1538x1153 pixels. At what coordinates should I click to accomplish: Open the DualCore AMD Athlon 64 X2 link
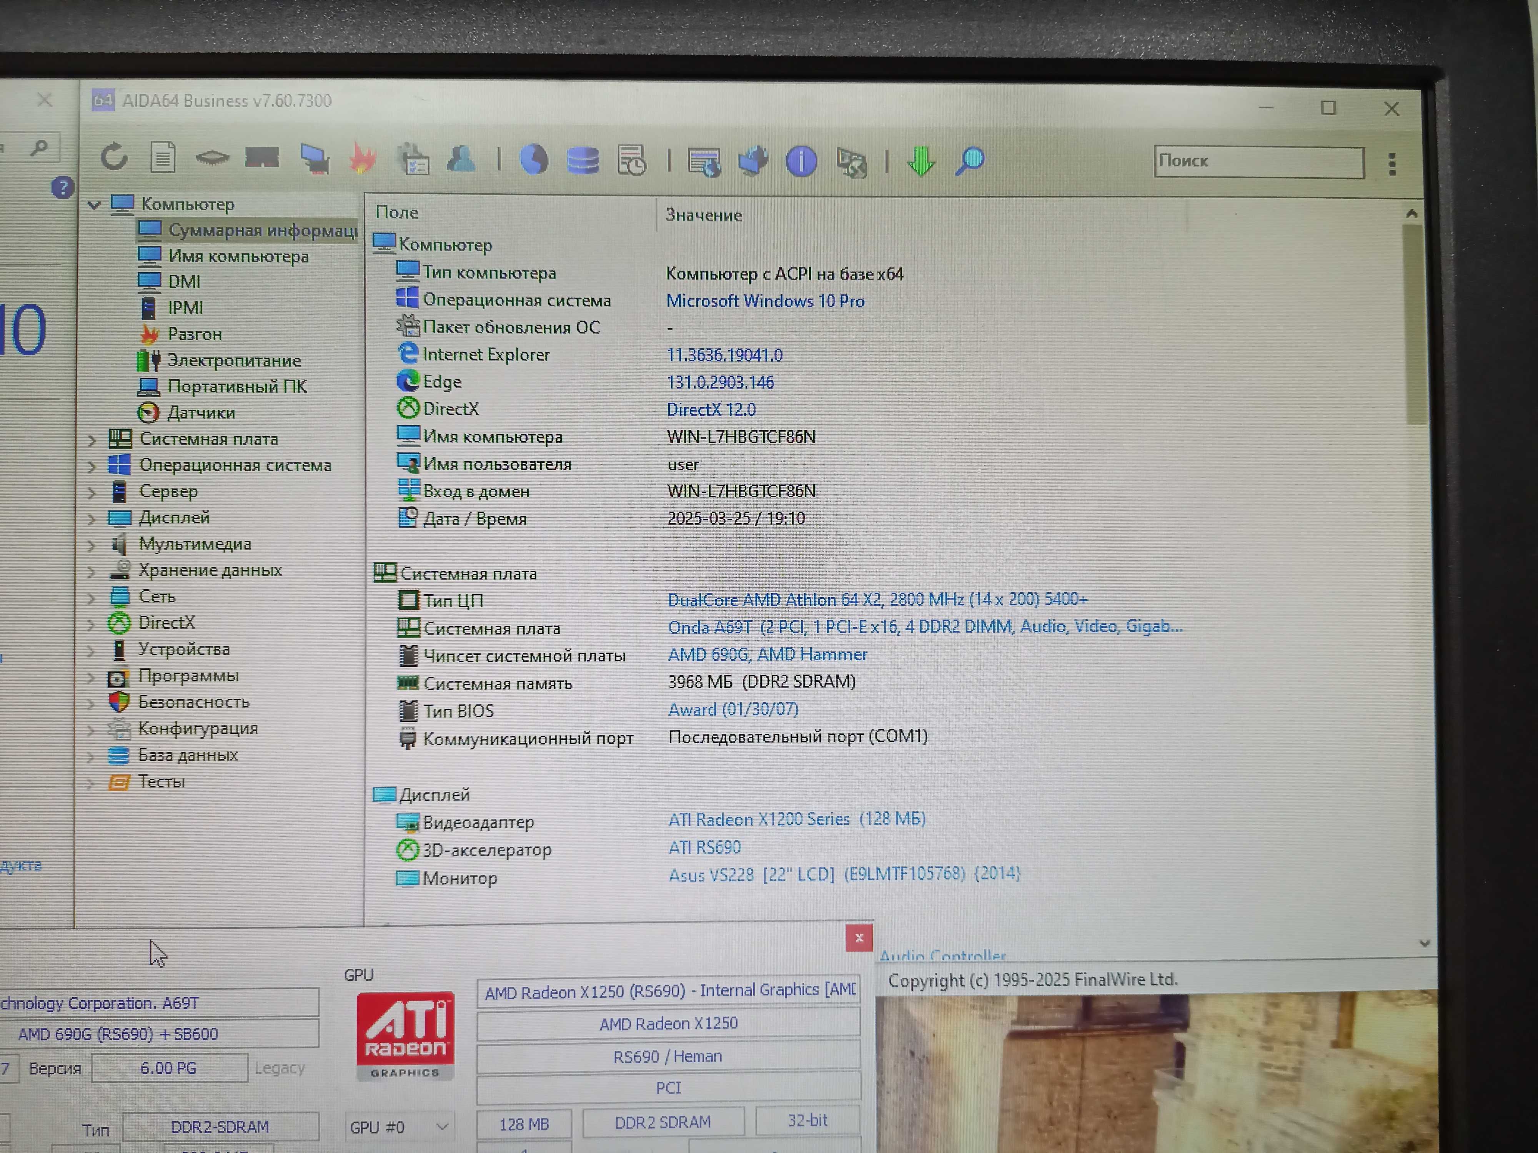click(877, 599)
